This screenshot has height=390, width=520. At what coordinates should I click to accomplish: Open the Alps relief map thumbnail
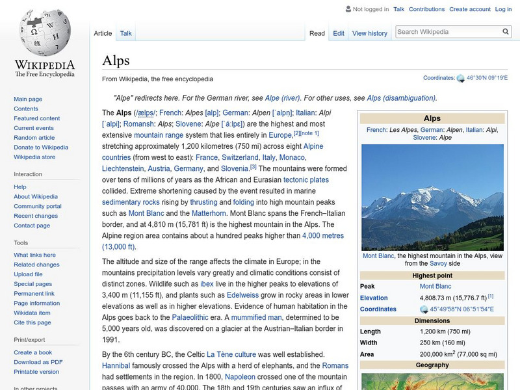(432, 382)
